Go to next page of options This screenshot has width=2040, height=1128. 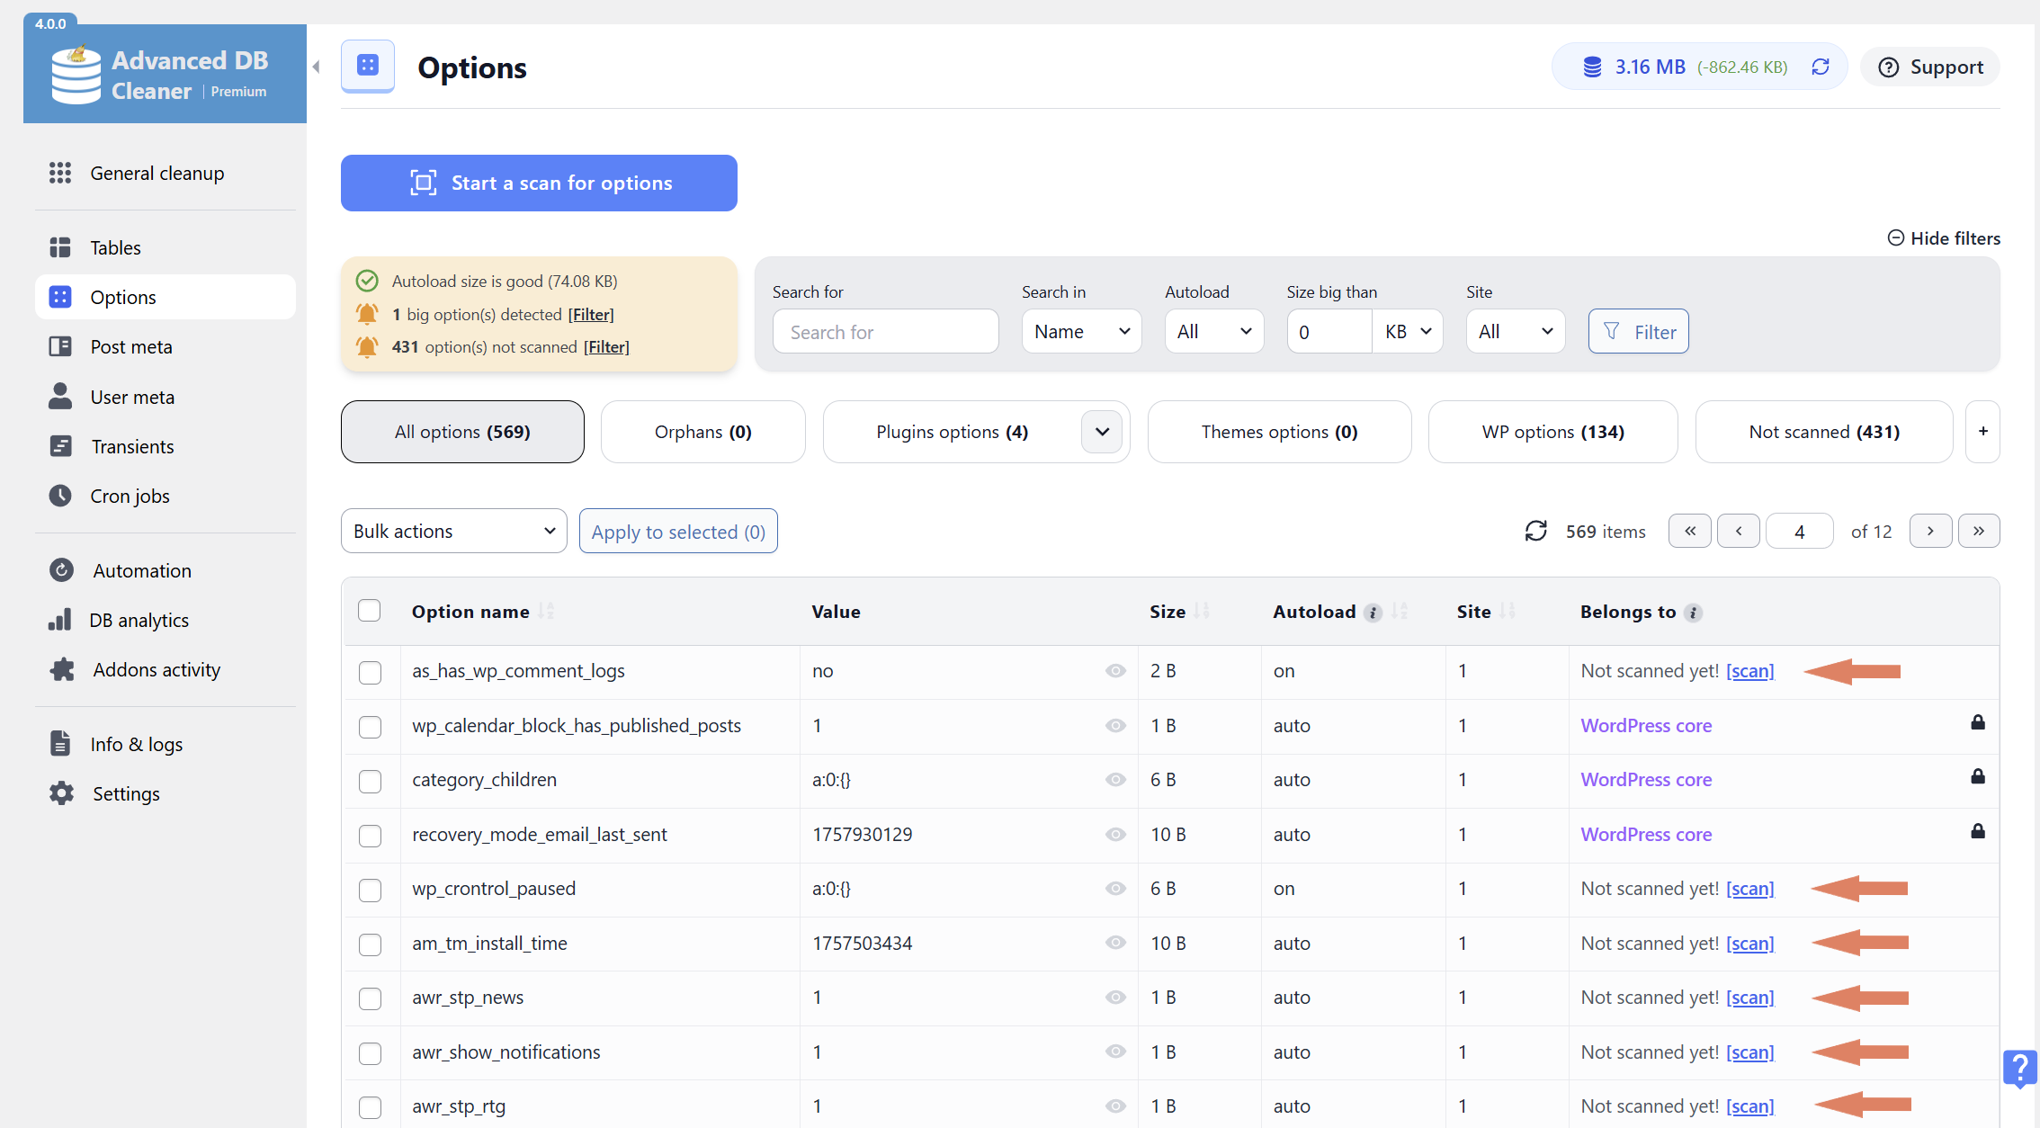pos(1930,532)
